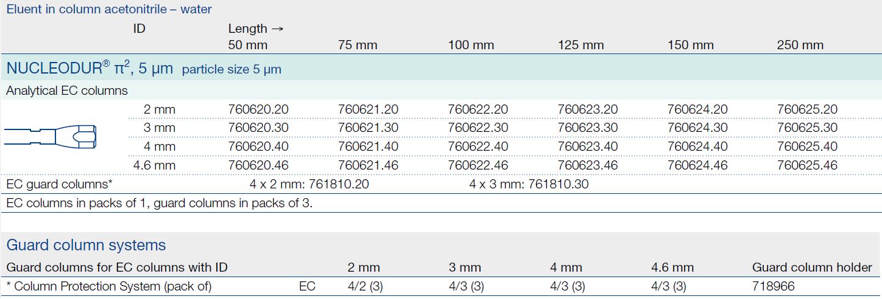Click part number 760623.40
Screen dimensions: 882x299
click(588, 146)
